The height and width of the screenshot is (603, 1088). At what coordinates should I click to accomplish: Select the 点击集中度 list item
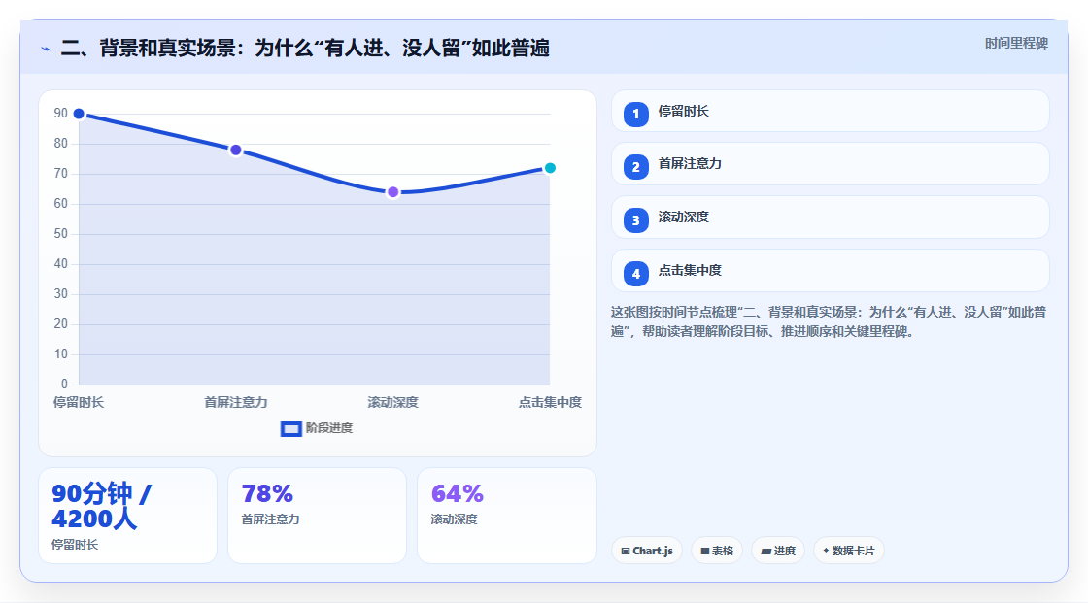830,271
